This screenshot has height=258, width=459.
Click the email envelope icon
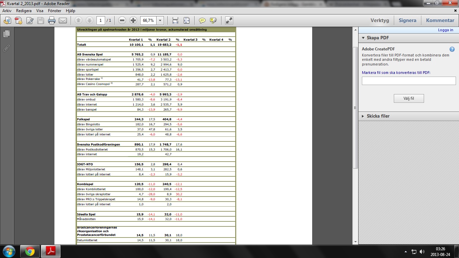pyautogui.click(x=63, y=20)
